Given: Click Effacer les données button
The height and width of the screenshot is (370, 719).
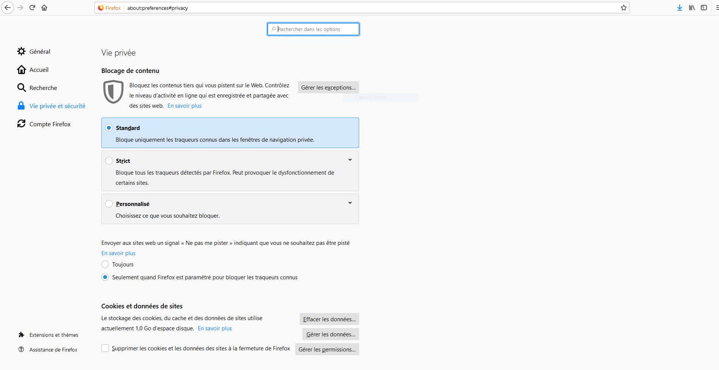Looking at the screenshot, I should [x=329, y=319].
